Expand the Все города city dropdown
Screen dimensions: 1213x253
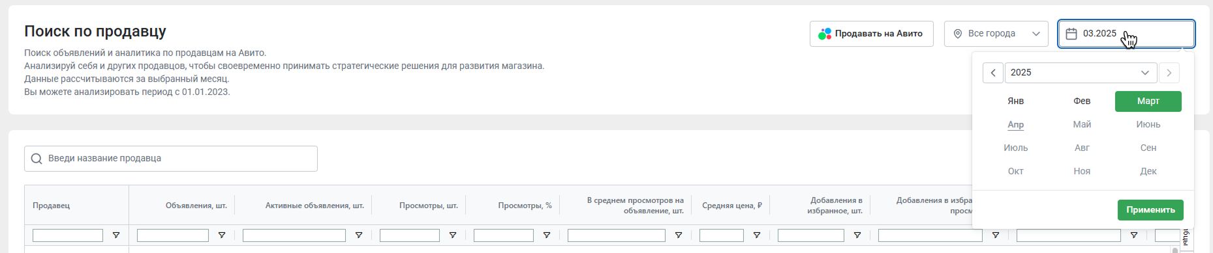point(996,34)
